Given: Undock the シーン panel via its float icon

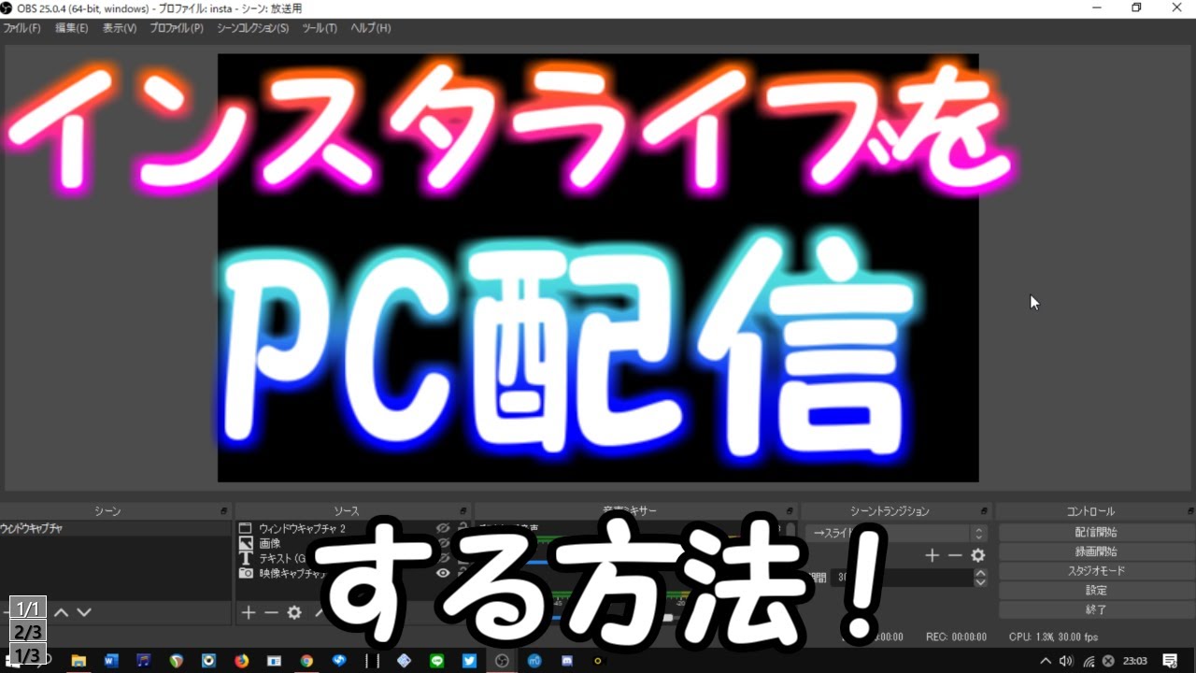Looking at the screenshot, I should pos(223,511).
